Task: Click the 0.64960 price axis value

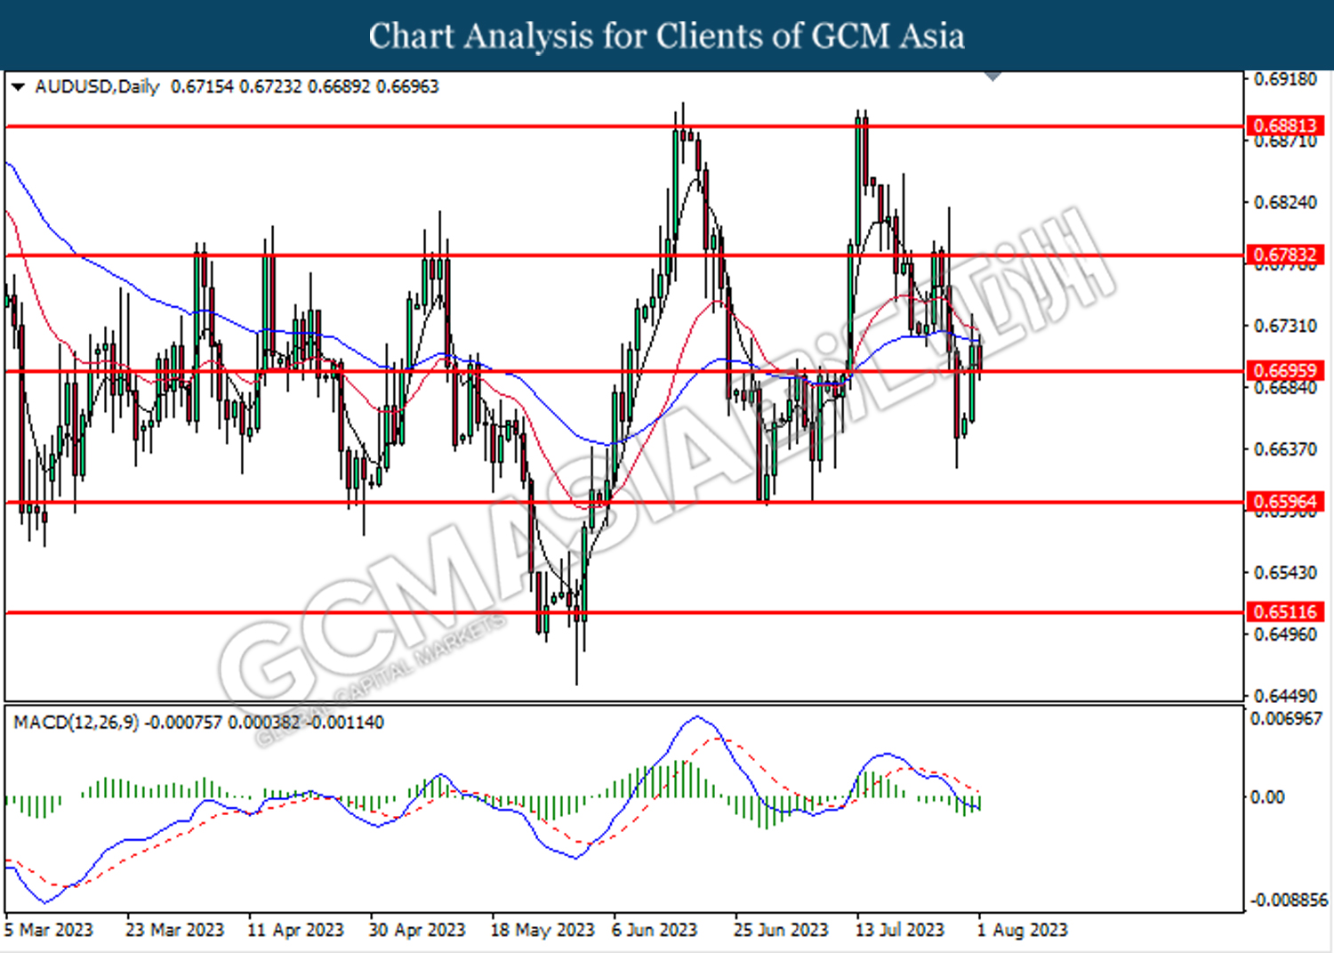Action: click(1285, 634)
